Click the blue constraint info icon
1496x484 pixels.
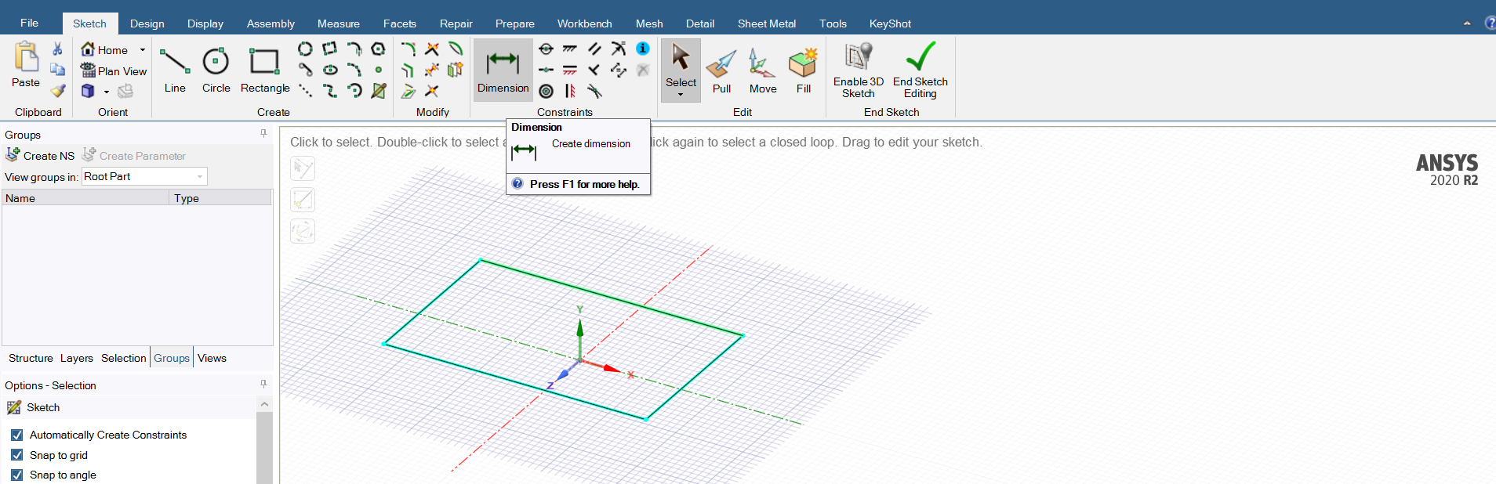pos(642,49)
